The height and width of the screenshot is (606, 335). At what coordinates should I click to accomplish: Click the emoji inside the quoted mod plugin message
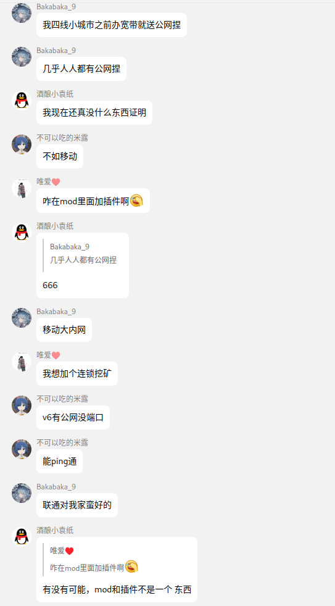pos(132,567)
